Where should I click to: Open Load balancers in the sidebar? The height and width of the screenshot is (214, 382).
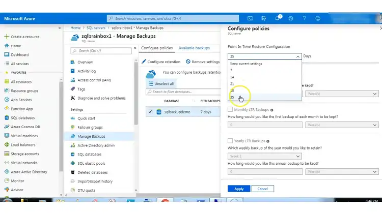pos(23,145)
